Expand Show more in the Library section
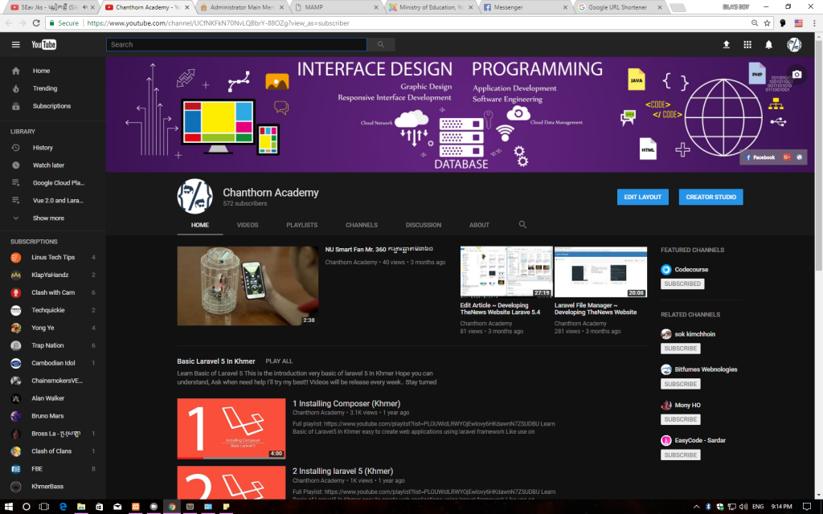823x514 pixels. (x=48, y=218)
